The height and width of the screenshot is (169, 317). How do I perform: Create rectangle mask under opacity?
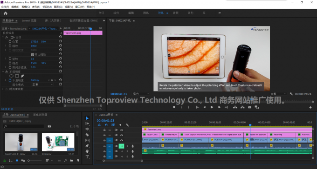(x=17, y=76)
